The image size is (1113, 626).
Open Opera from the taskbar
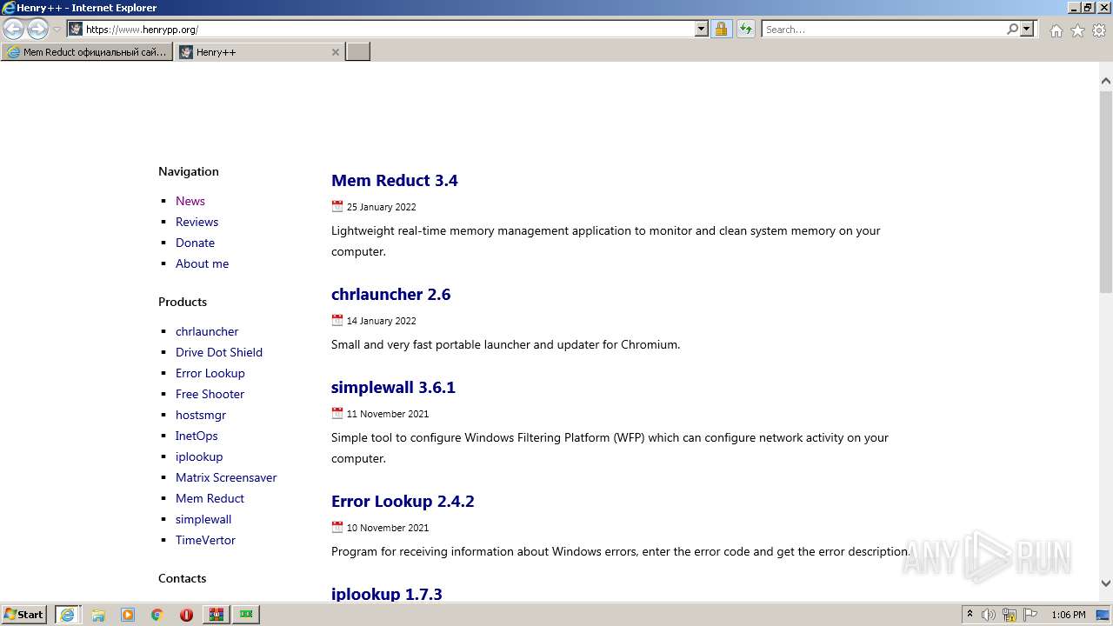(x=186, y=615)
